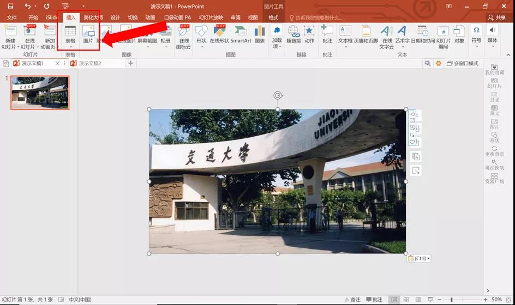Open 更换背景 in the side panel

point(494,151)
